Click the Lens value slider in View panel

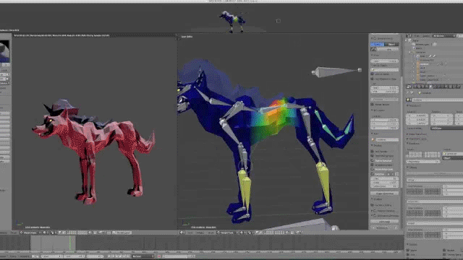tap(384, 61)
